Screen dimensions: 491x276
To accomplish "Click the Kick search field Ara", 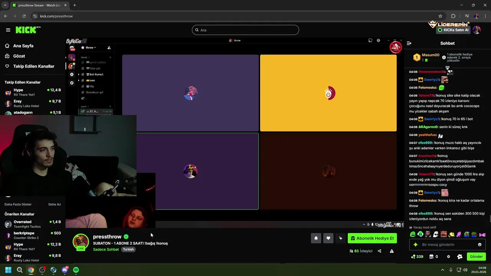I will click(x=245, y=30).
